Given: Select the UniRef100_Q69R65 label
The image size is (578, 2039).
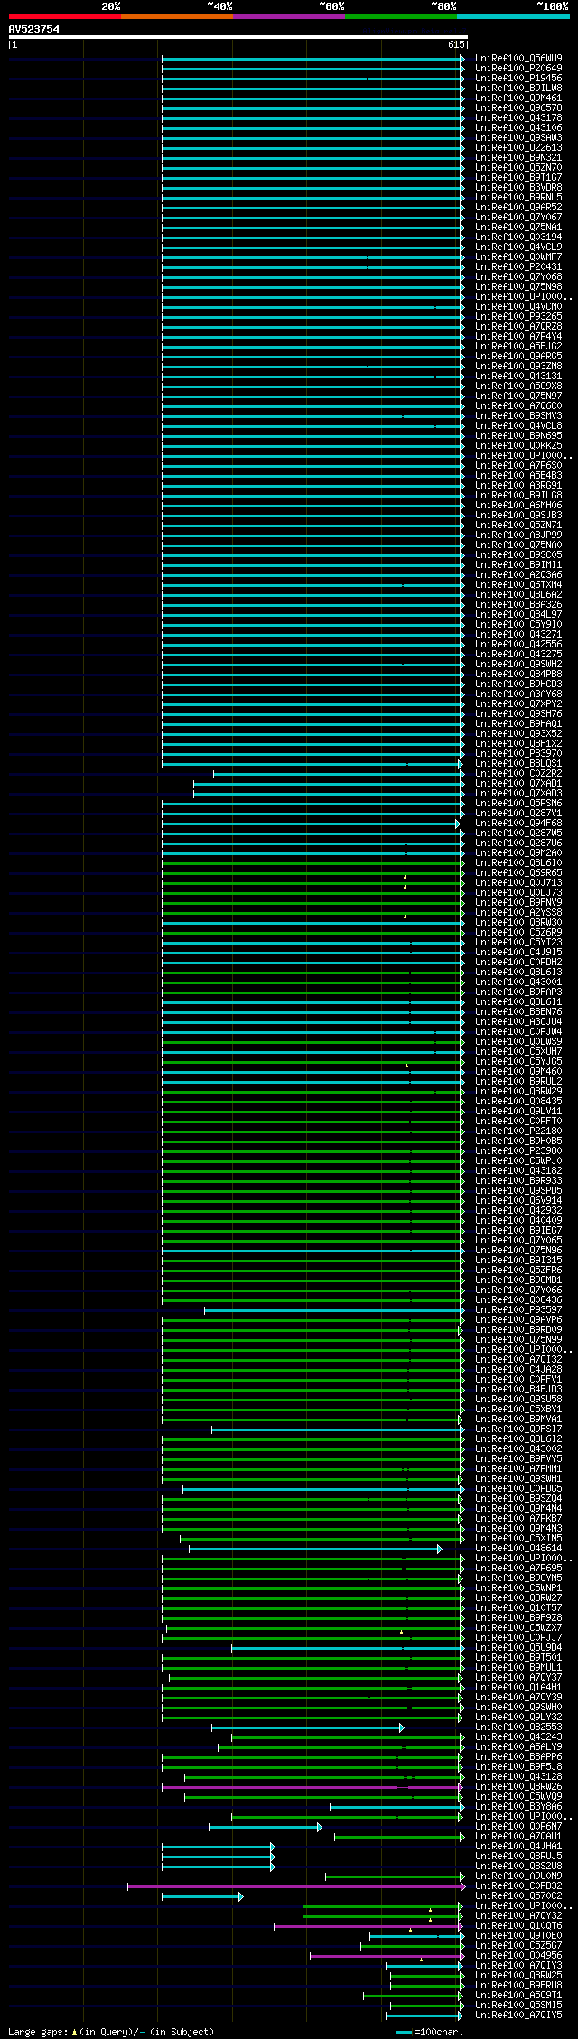Looking at the screenshot, I should tap(518, 872).
